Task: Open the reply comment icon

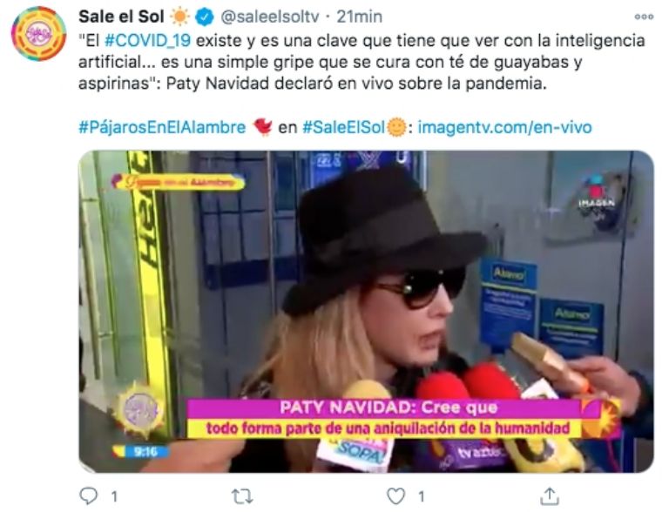Action: pos(88,495)
